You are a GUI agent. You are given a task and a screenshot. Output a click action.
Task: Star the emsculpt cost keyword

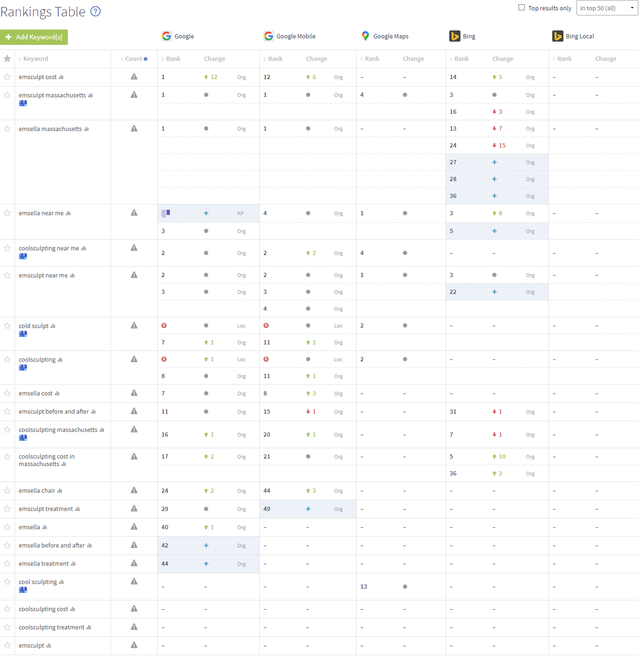(x=7, y=77)
